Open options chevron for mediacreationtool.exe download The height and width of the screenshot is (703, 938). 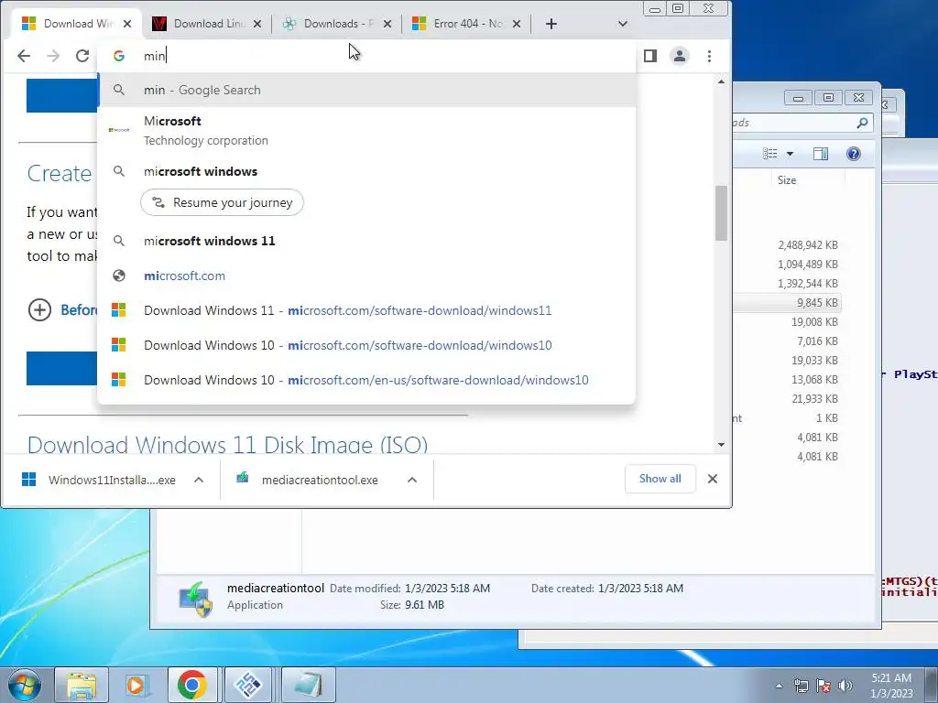point(412,480)
